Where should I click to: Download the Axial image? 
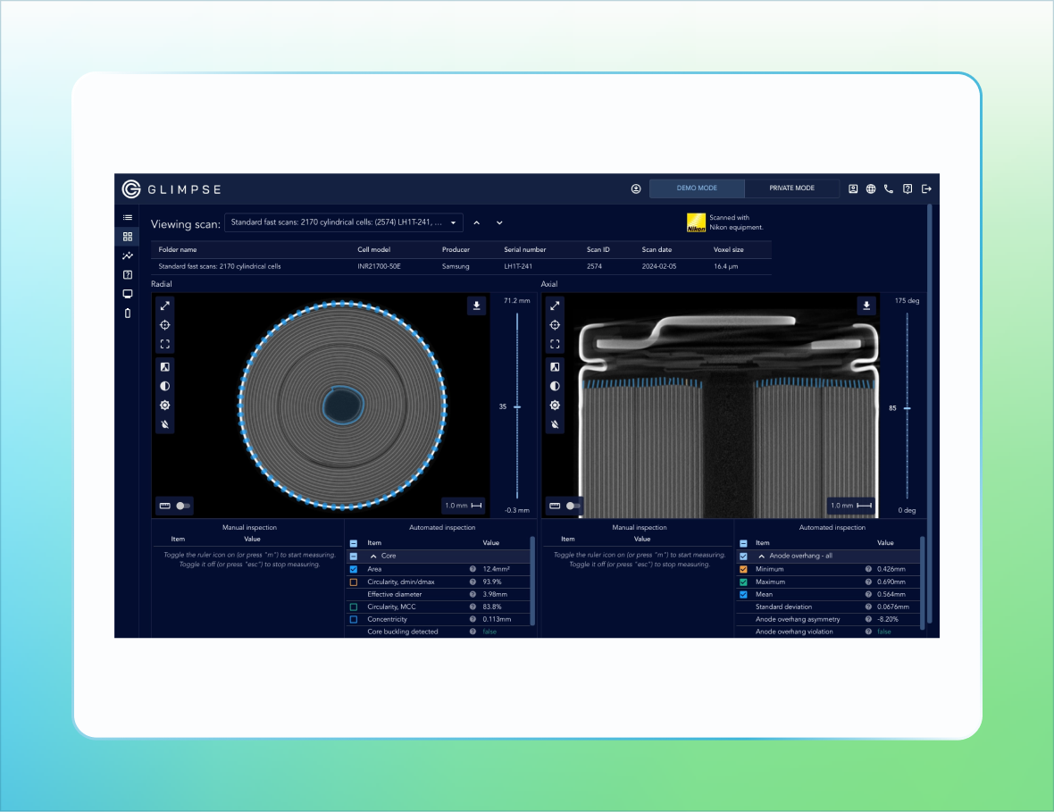tap(866, 306)
